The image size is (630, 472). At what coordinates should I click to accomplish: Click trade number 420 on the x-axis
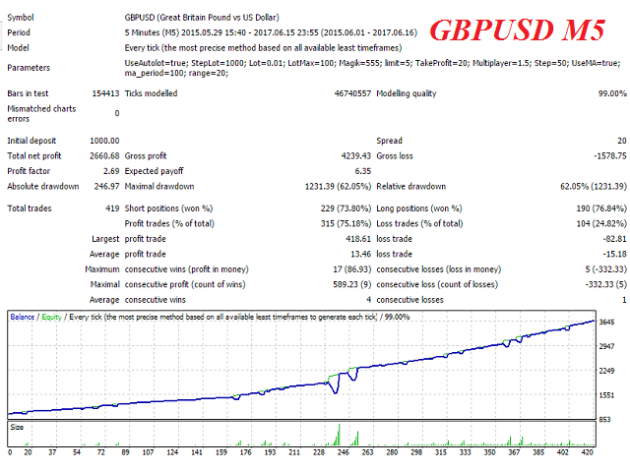tap(587, 452)
